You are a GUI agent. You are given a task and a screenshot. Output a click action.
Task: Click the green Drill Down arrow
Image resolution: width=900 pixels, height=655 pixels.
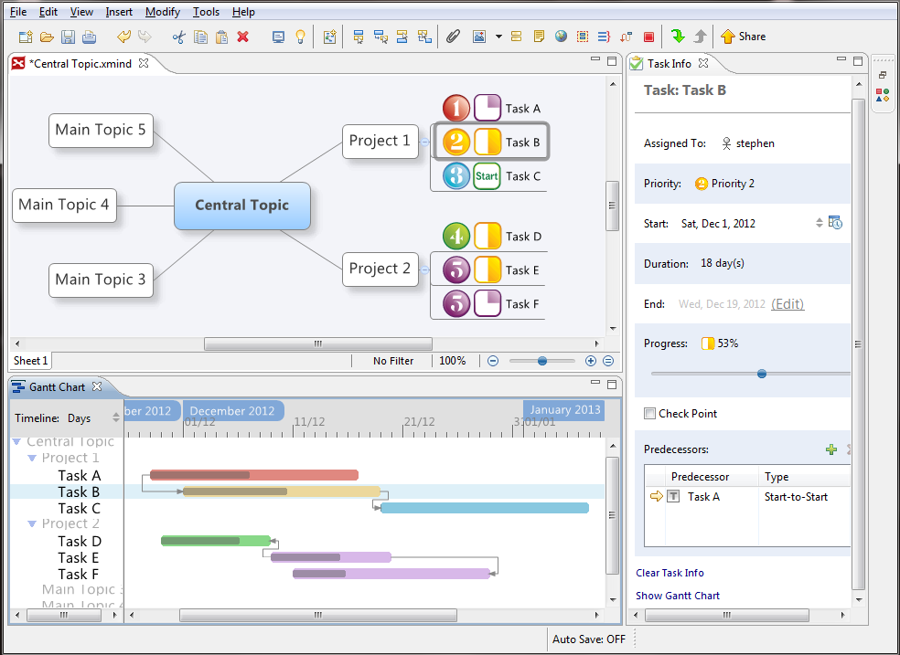pos(678,37)
